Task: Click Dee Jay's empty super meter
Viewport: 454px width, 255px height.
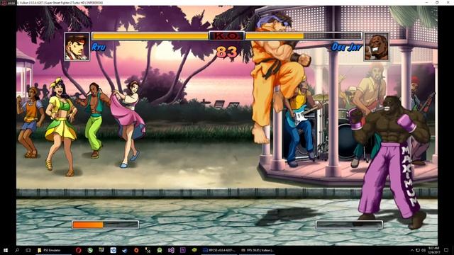Action: pyautogui.click(x=349, y=225)
